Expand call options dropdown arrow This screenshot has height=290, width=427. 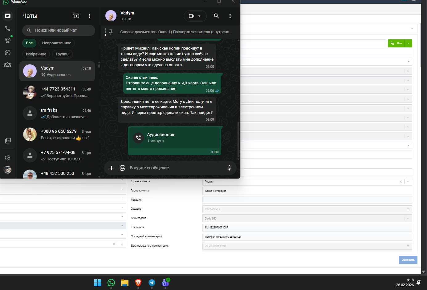click(199, 16)
